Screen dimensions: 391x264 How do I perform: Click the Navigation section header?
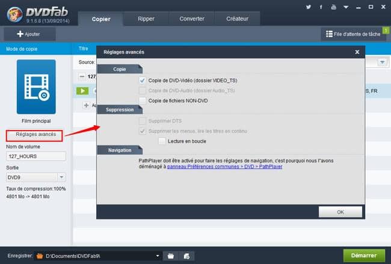pos(120,150)
